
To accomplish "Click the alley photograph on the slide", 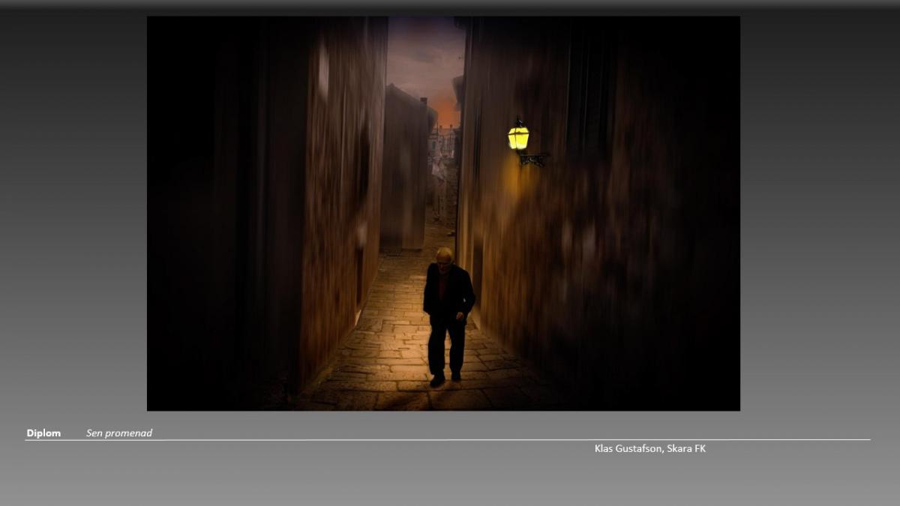I will tap(443, 214).
